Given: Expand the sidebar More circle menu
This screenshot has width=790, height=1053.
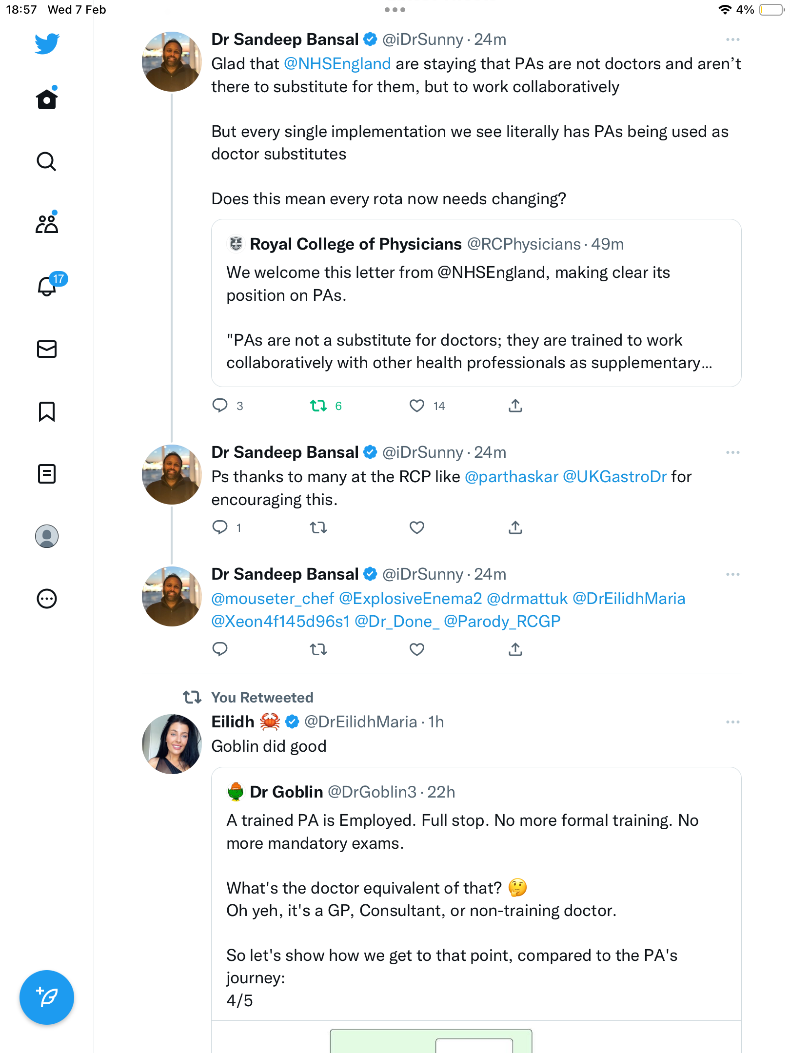Looking at the screenshot, I should tap(47, 599).
